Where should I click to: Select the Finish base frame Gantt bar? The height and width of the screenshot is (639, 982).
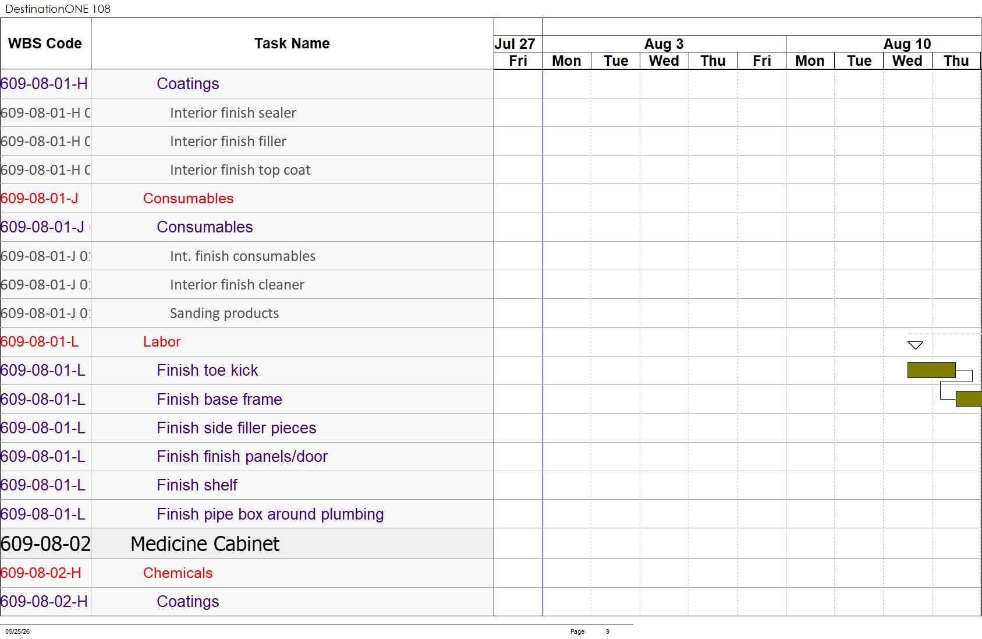click(x=969, y=398)
